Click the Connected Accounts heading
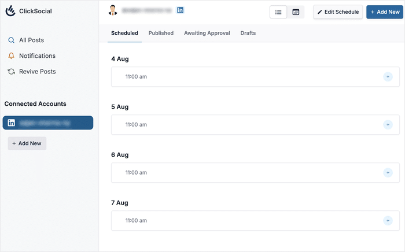Image resolution: width=405 pixels, height=252 pixels. (35, 103)
